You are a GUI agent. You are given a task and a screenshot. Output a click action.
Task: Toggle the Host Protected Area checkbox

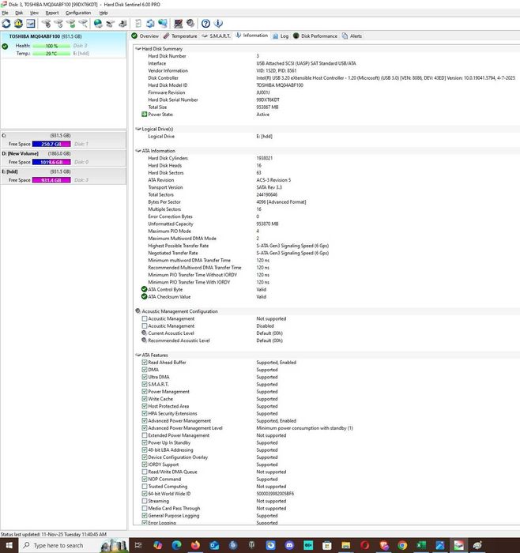(x=145, y=406)
